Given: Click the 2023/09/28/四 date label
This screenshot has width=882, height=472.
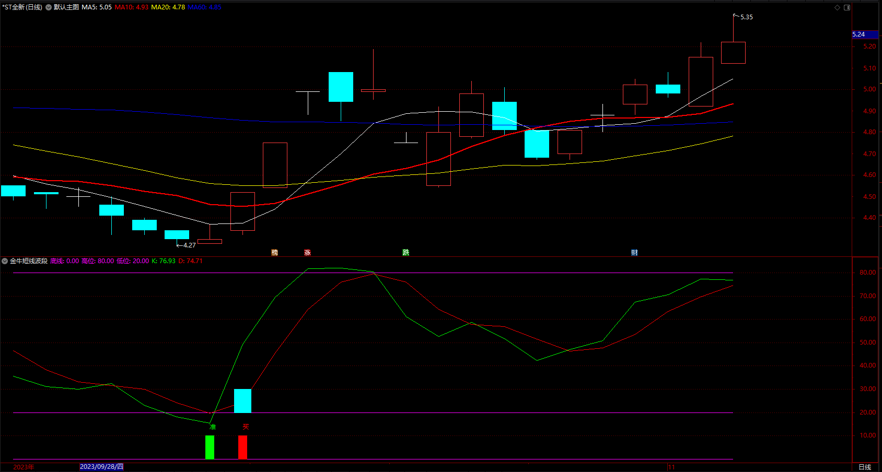Looking at the screenshot, I should point(101,467).
